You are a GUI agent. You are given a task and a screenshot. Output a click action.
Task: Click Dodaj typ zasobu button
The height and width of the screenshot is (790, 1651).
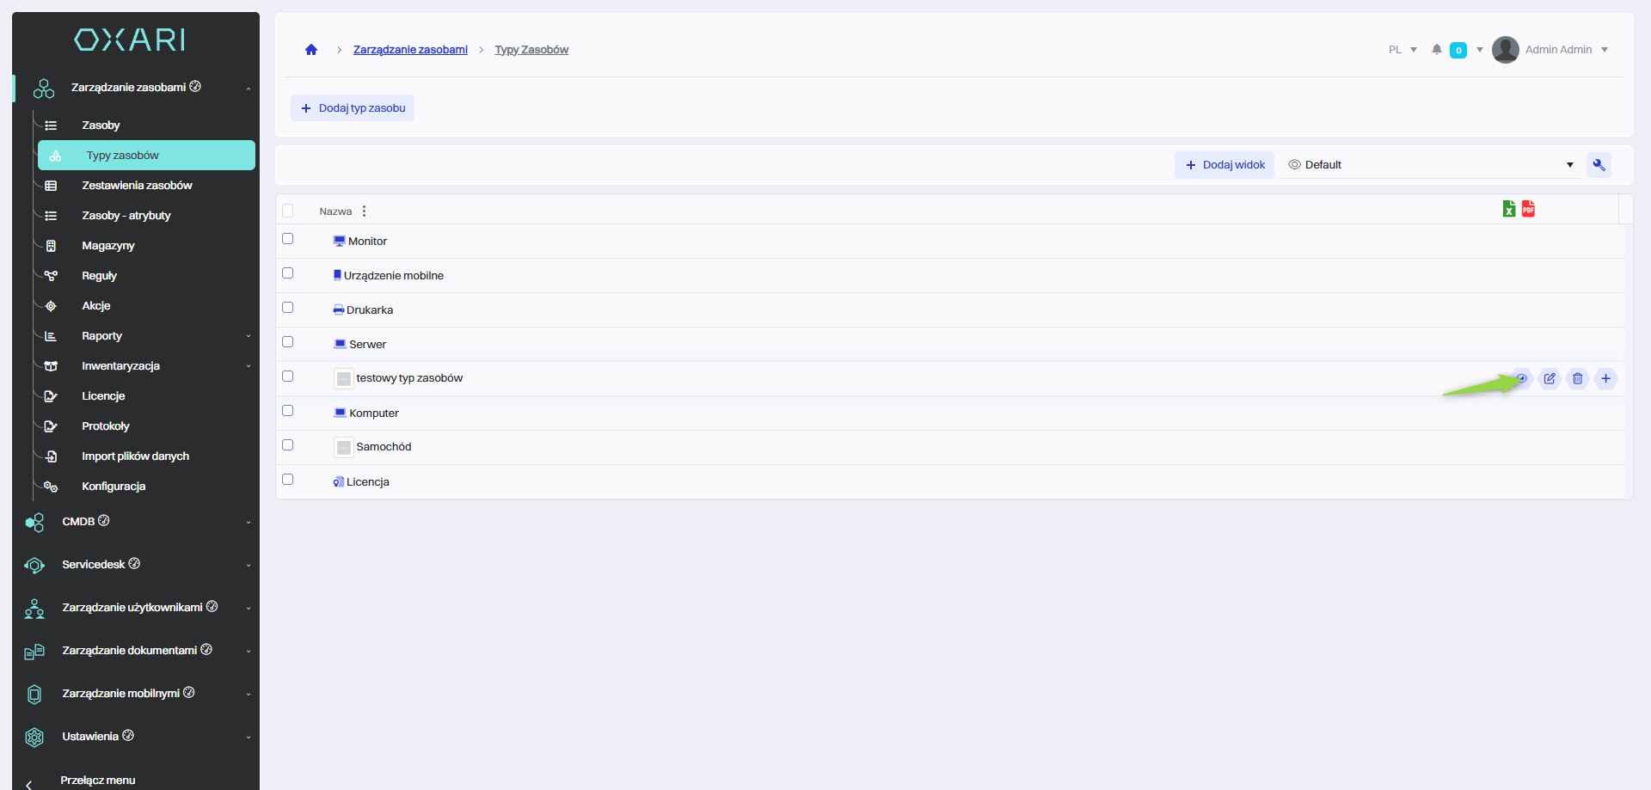(353, 108)
